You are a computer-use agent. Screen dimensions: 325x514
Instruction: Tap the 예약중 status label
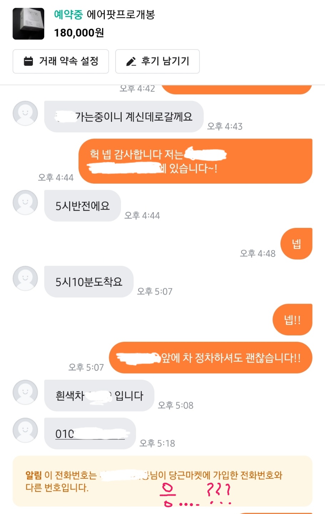coord(68,15)
